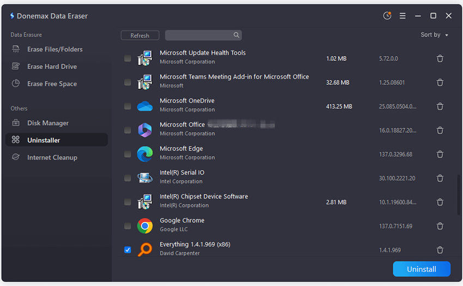The width and height of the screenshot is (463, 286).
Task: Click the 2.81 MB size value
Action: pyautogui.click(x=336, y=202)
